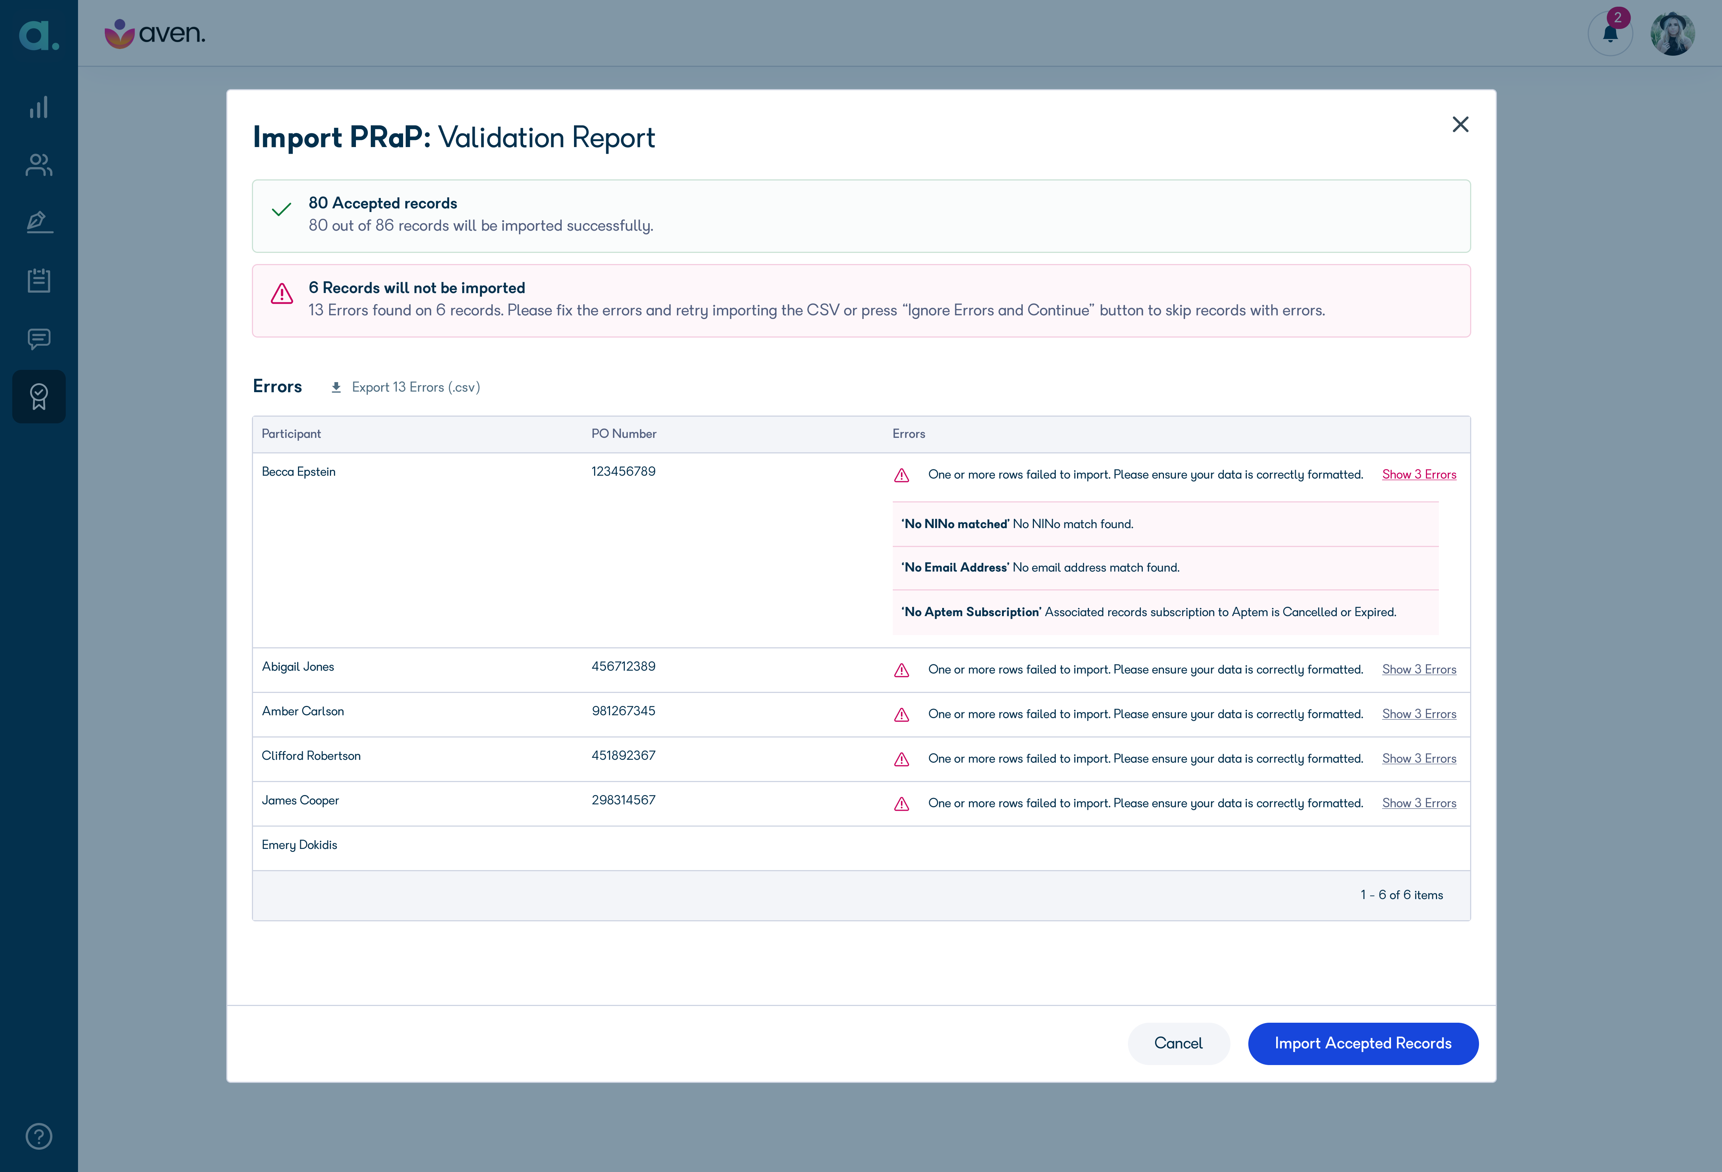Open the Export 13 Errors (.csv) link
1722x1172 pixels.
(x=416, y=387)
